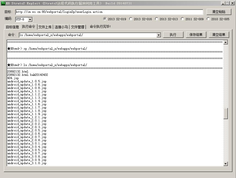Click the android_update_1.1.1.jsp line

click(27, 91)
